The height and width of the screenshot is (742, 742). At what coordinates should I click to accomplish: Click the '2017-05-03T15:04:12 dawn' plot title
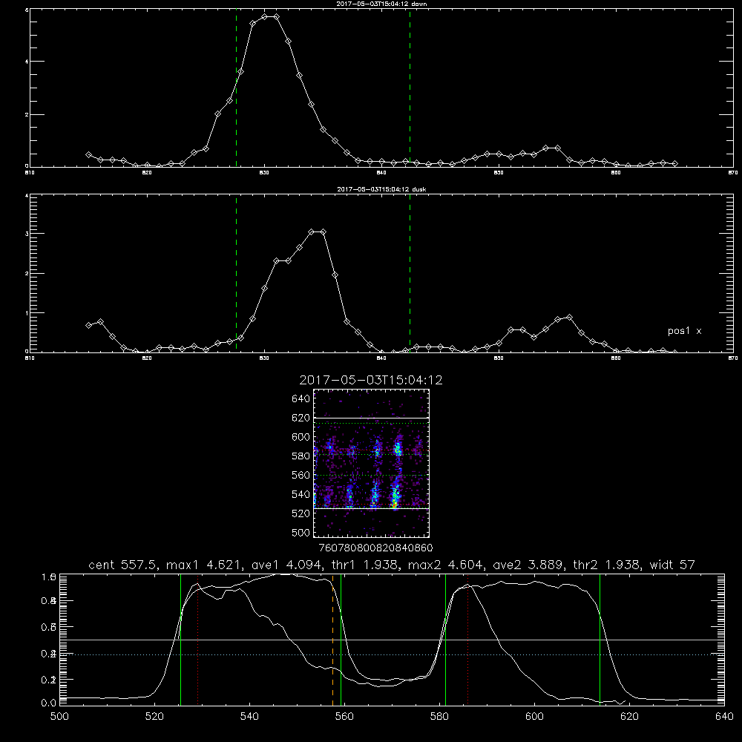coord(381,4)
